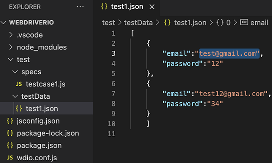Click the opening bracket on line 1
The image size is (272, 163).
pos(132,33)
